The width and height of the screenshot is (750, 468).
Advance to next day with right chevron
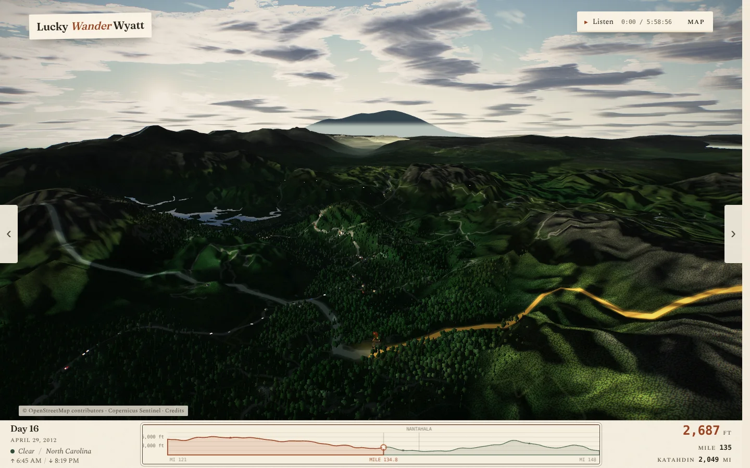tap(733, 234)
